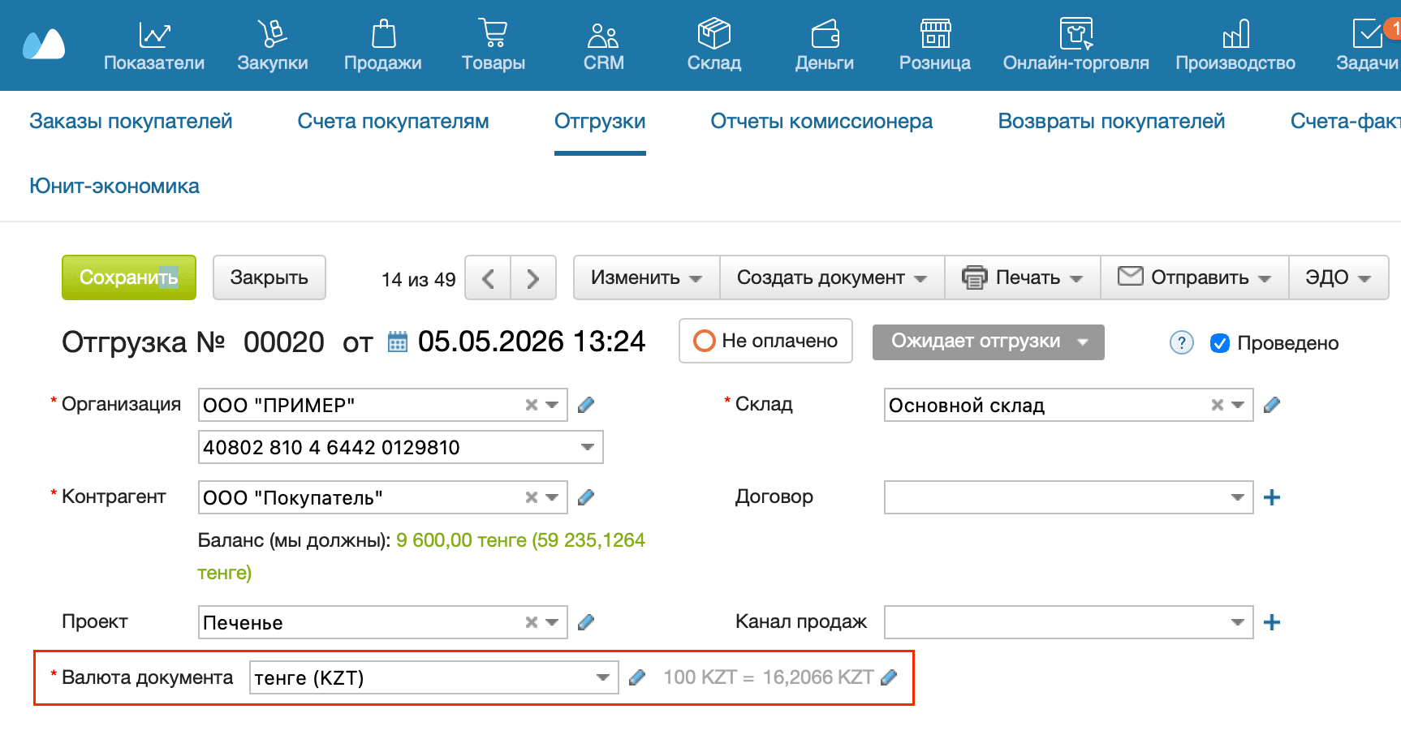
Task: Open the Деньги section
Action: click(825, 46)
